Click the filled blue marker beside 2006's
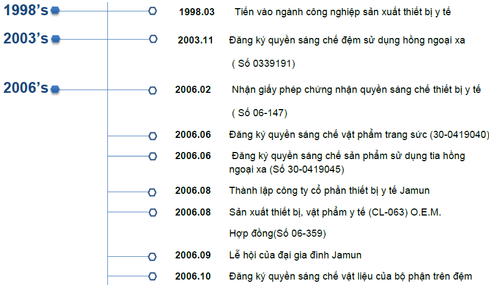 point(55,89)
